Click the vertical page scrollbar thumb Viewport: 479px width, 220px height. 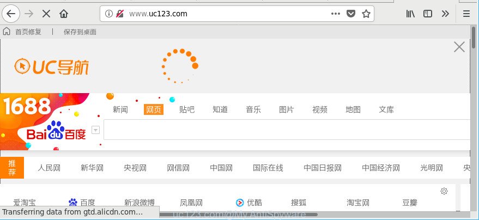pyautogui.click(x=474, y=37)
